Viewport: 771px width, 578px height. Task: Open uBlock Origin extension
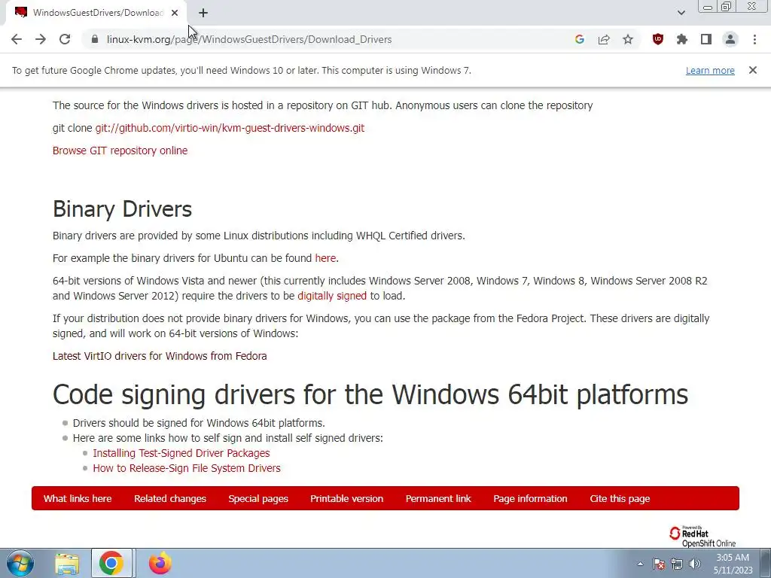(x=657, y=39)
